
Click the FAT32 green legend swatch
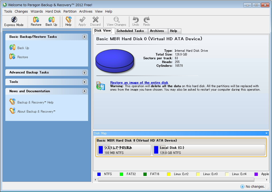coord(122,174)
